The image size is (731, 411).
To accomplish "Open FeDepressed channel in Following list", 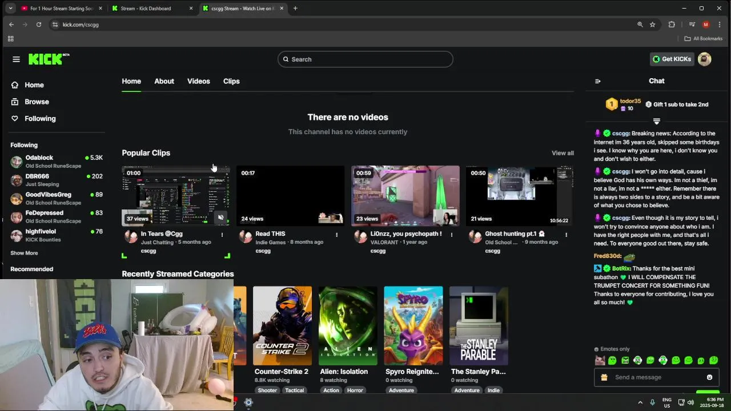I will [x=57, y=217].
